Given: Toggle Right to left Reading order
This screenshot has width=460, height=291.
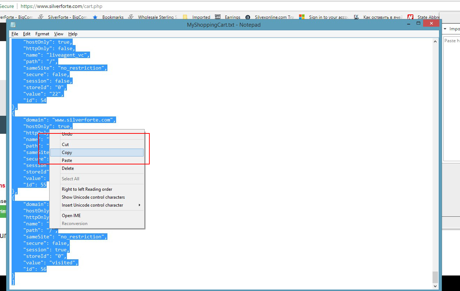Looking at the screenshot, I should [97, 189].
